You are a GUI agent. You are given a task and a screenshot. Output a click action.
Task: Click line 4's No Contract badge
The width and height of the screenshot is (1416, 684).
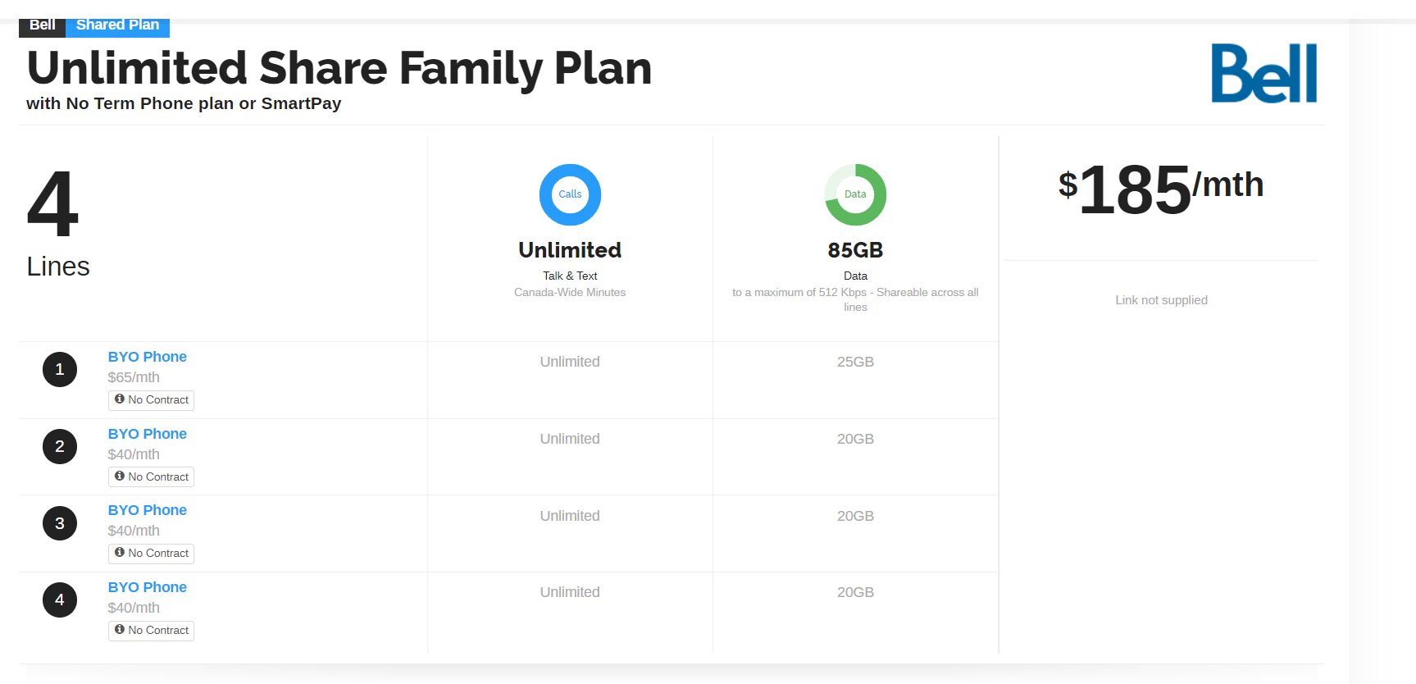click(x=152, y=630)
